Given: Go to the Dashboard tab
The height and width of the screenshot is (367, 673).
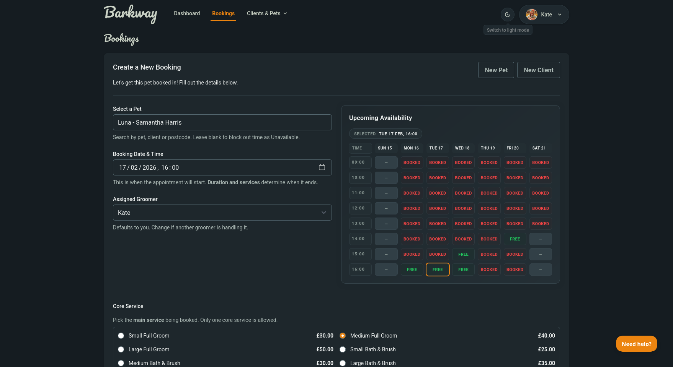Looking at the screenshot, I should [x=187, y=13].
